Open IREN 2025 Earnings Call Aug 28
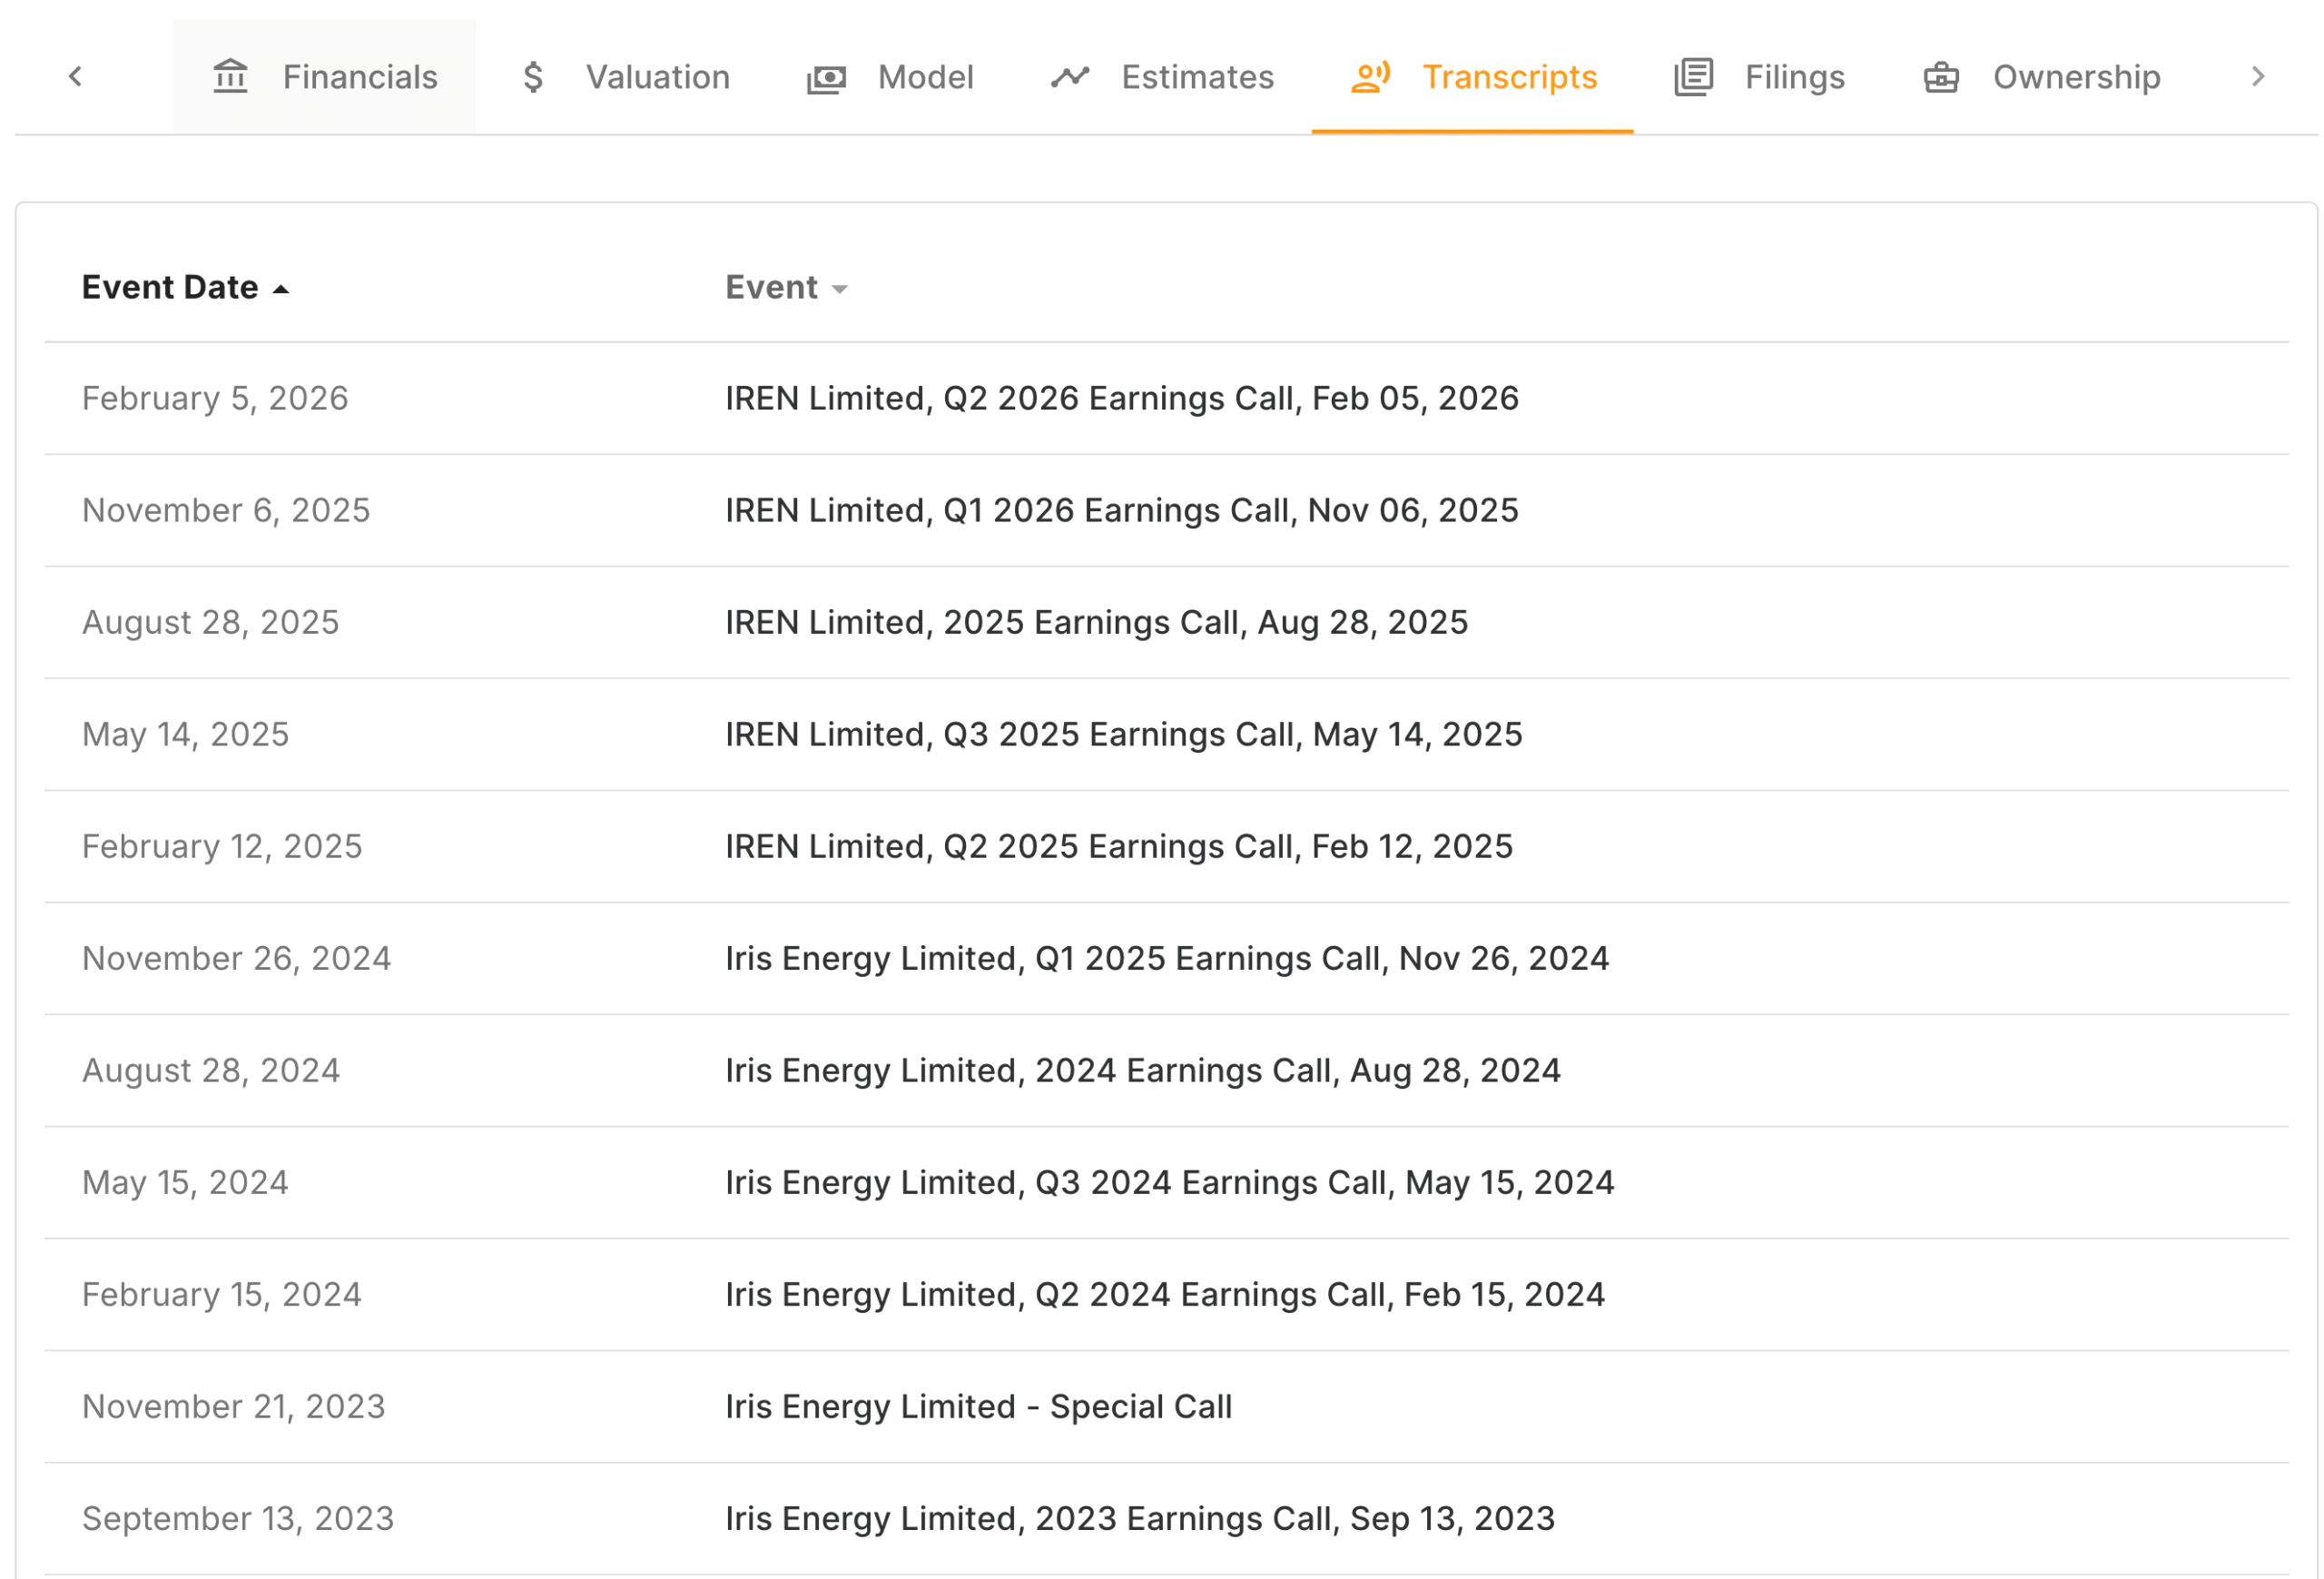The width and height of the screenshot is (2324, 1579). pyautogui.click(x=1096, y=623)
